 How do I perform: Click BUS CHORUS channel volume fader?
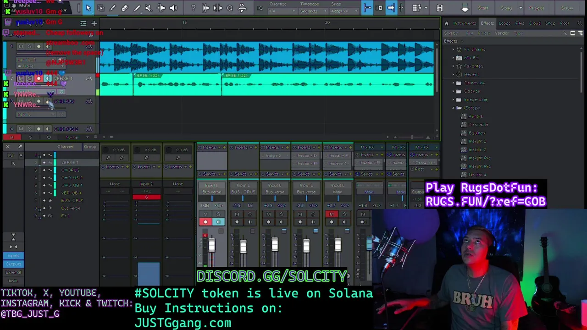pyautogui.click(x=243, y=247)
